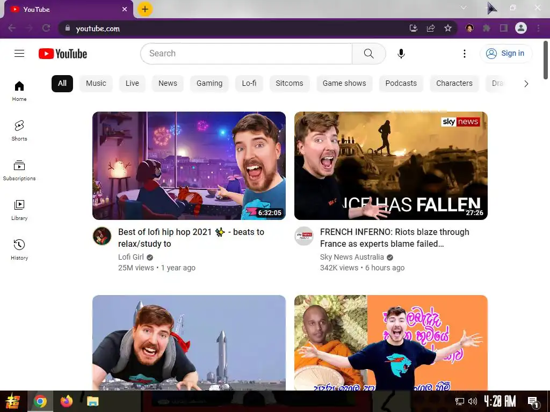The width and height of the screenshot is (550, 412).
Task: Click the page vertical scrollbar
Action: coord(546,60)
